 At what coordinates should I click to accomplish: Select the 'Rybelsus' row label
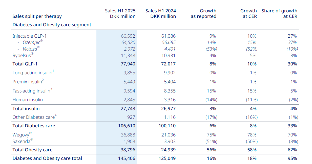point(23,55)
